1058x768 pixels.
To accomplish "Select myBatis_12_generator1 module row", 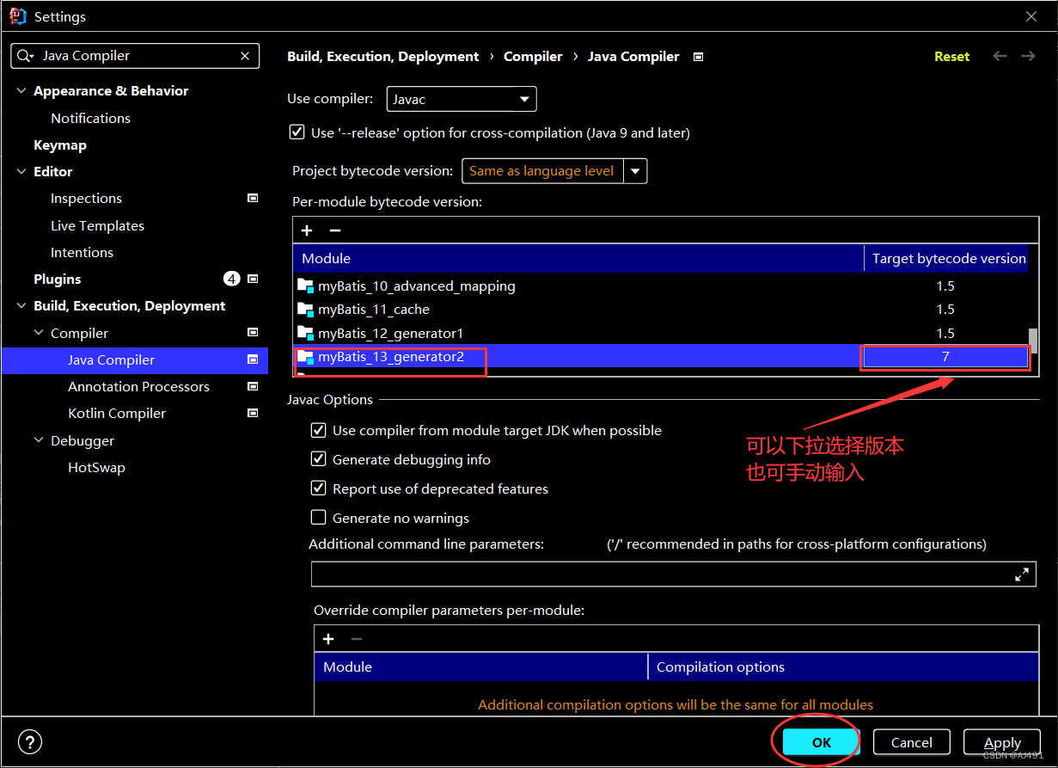I will pos(660,333).
